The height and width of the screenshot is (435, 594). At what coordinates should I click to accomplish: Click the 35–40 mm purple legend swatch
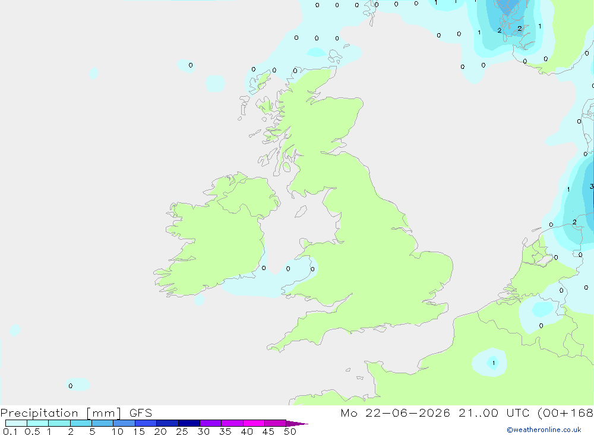pyautogui.click(x=232, y=423)
